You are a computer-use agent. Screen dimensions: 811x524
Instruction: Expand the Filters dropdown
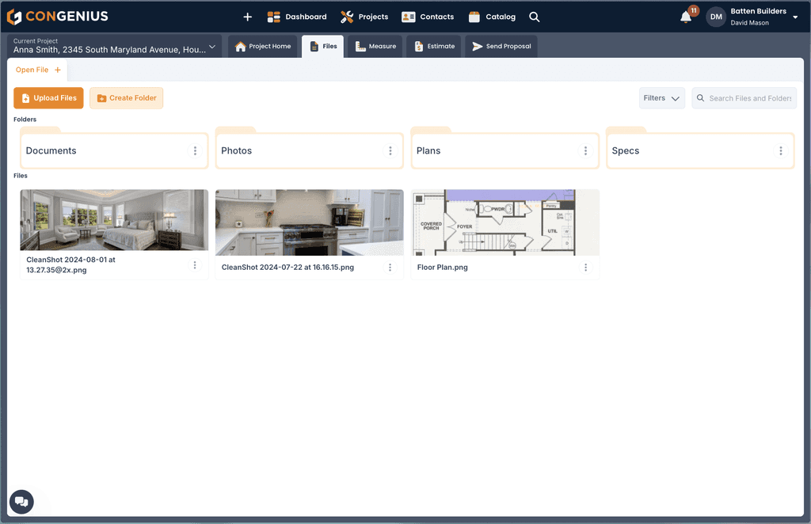pos(661,97)
